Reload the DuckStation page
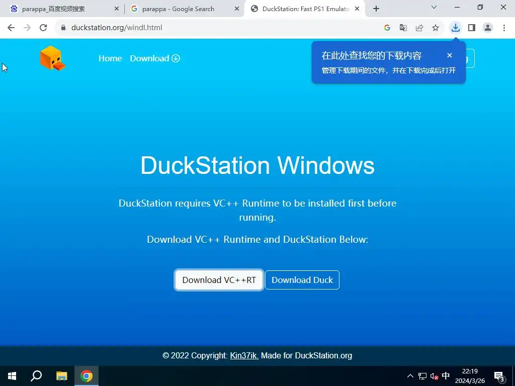This screenshot has height=386, width=515. (x=43, y=28)
